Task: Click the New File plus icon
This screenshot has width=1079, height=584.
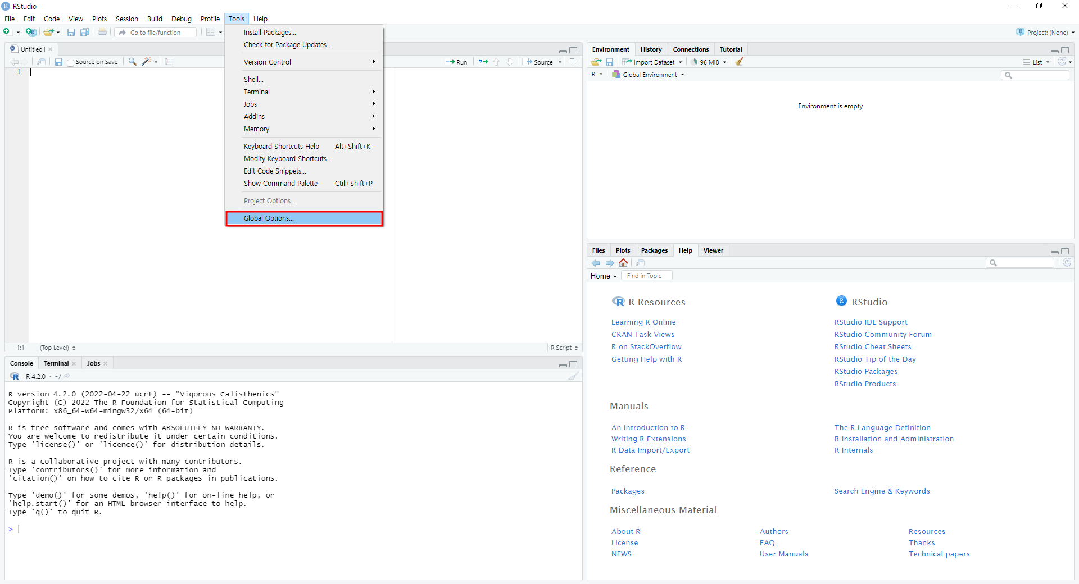Action: pos(7,32)
